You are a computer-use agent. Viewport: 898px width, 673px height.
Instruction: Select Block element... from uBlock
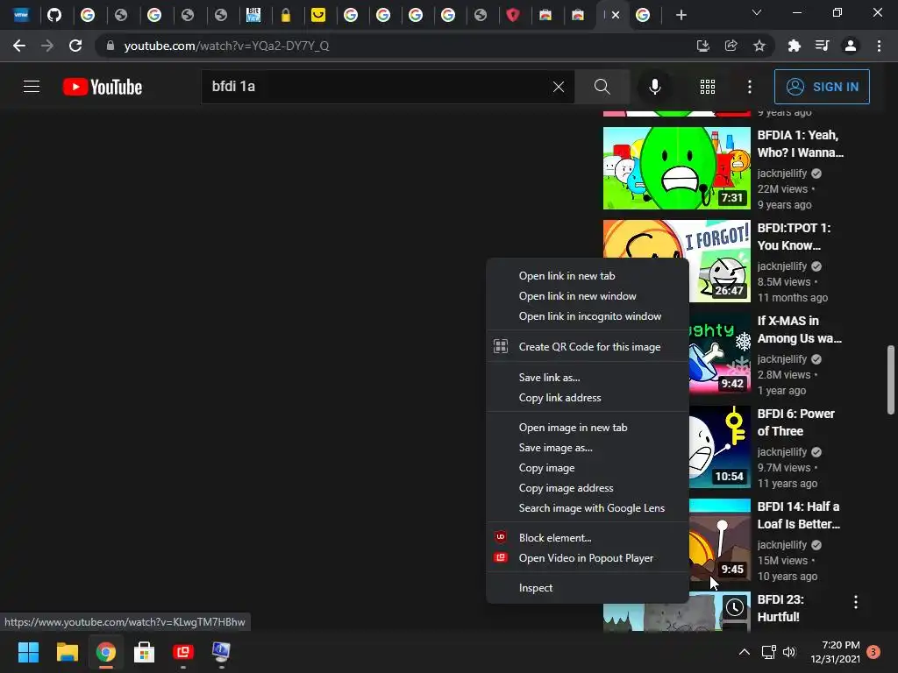(x=587, y=538)
